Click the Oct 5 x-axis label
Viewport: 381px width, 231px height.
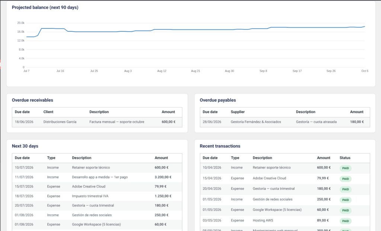click(x=365, y=71)
